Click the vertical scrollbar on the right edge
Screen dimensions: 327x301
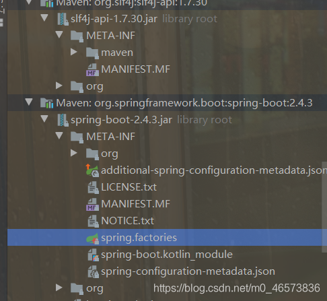324,207
